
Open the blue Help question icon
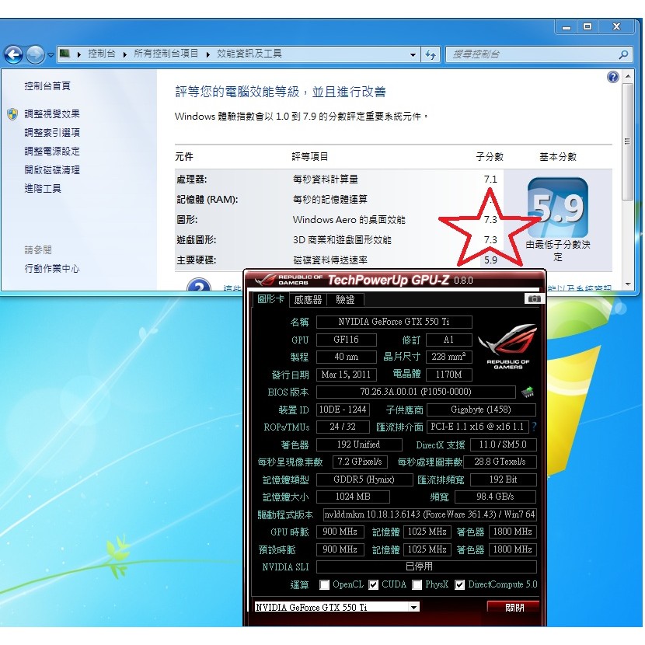coord(612,77)
